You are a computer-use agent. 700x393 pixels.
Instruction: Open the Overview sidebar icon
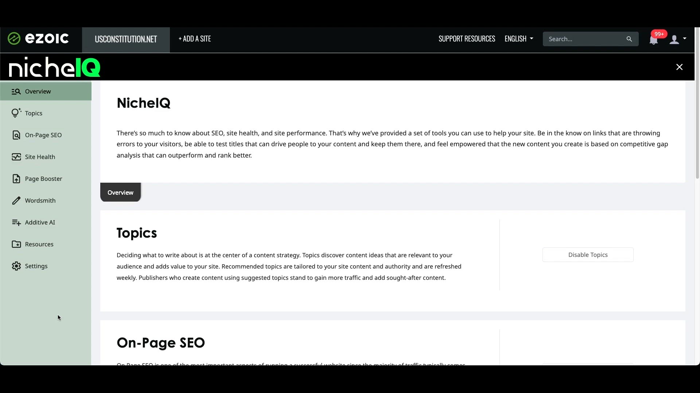pos(16,91)
